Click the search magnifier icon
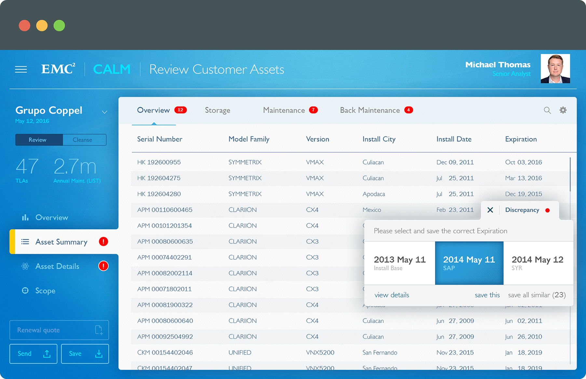The width and height of the screenshot is (586, 379). pos(547,111)
